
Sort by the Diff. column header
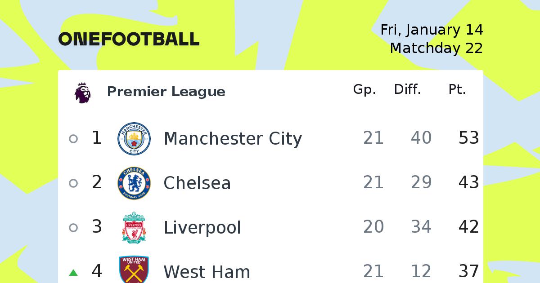pos(408,89)
